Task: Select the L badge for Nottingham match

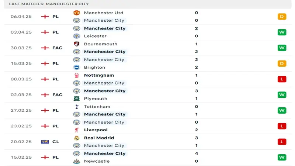Action: [282, 79]
